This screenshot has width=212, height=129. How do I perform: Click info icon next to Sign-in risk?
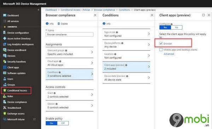point(117,32)
